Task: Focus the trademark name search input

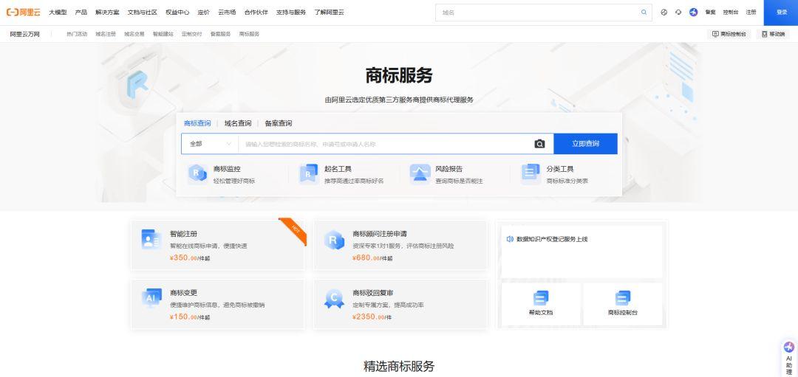Action: pos(385,144)
